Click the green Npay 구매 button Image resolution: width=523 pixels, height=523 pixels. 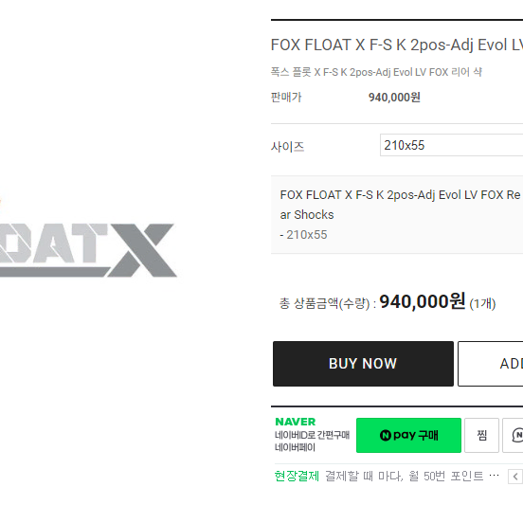click(x=408, y=435)
